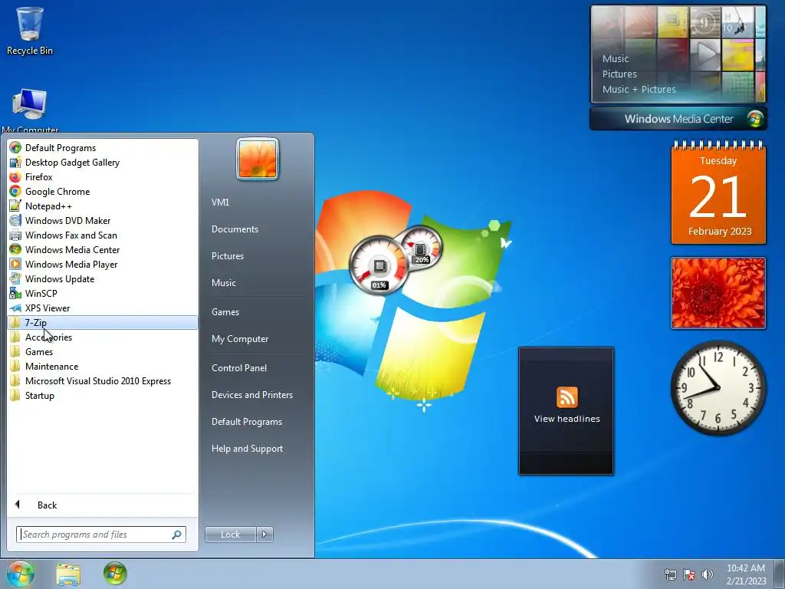
Task: Click the XPS Viewer icon
Action: click(15, 308)
